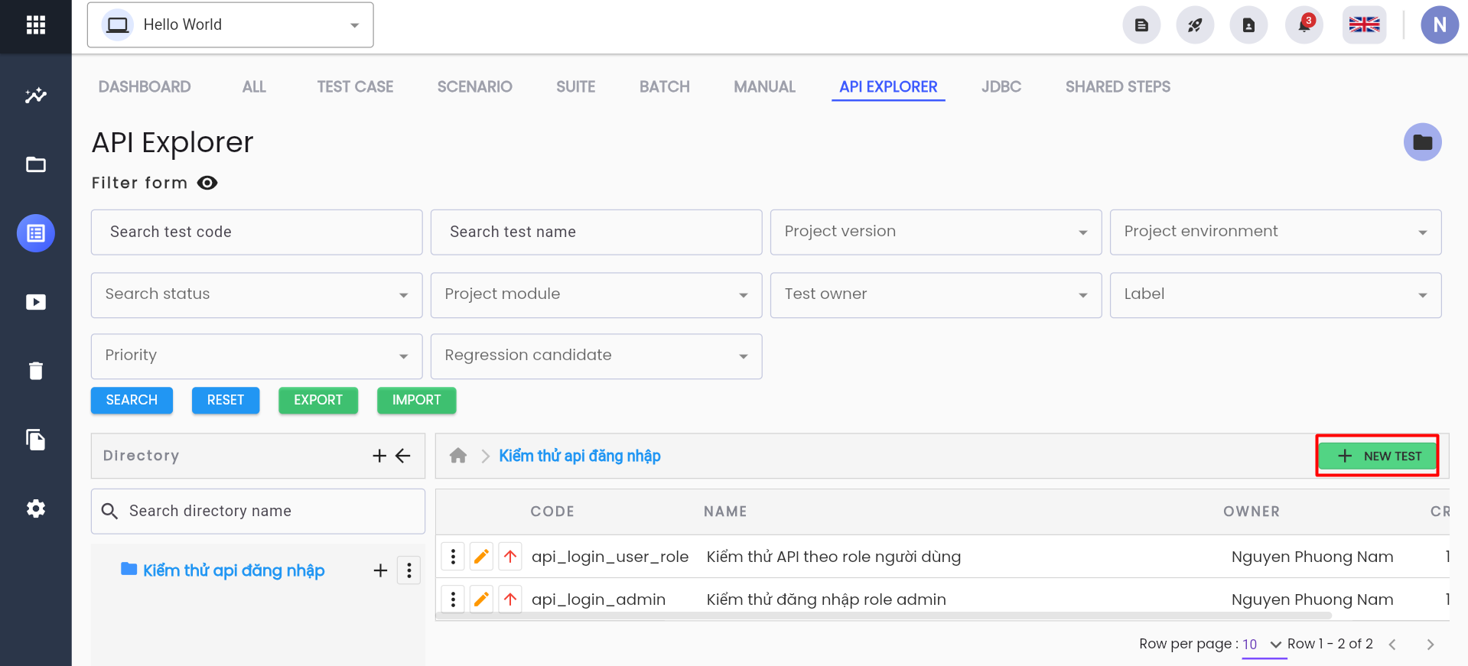This screenshot has width=1468, height=666.
Task: Open row menu for api_login_user_role
Action: [x=453, y=557]
